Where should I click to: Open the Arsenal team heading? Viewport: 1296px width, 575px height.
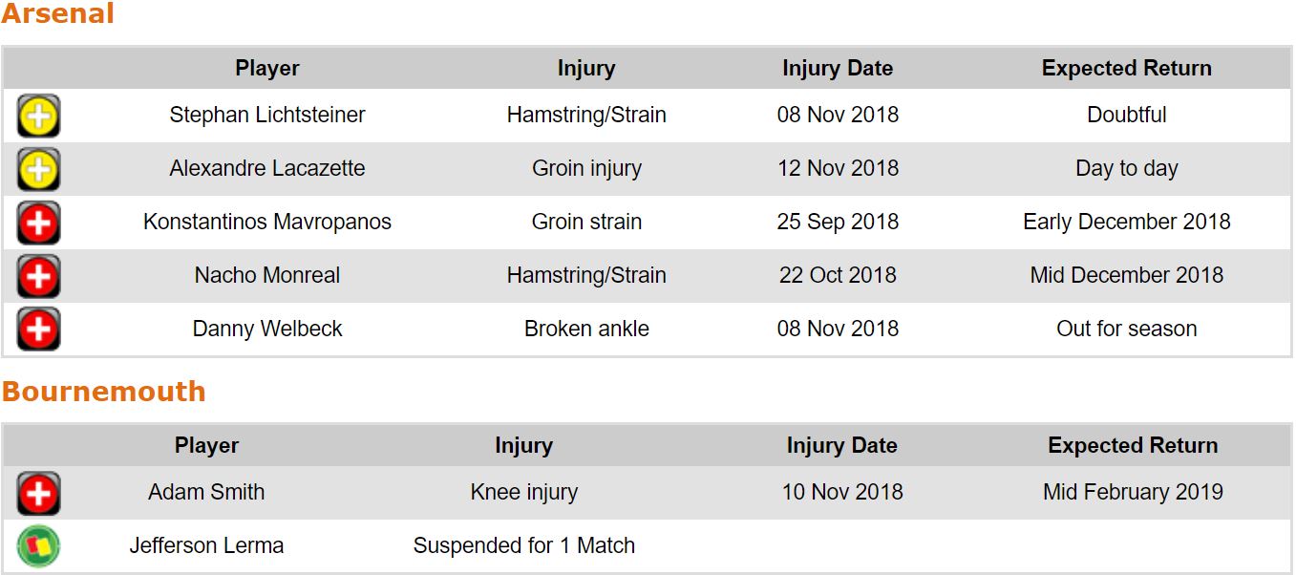click(x=57, y=14)
